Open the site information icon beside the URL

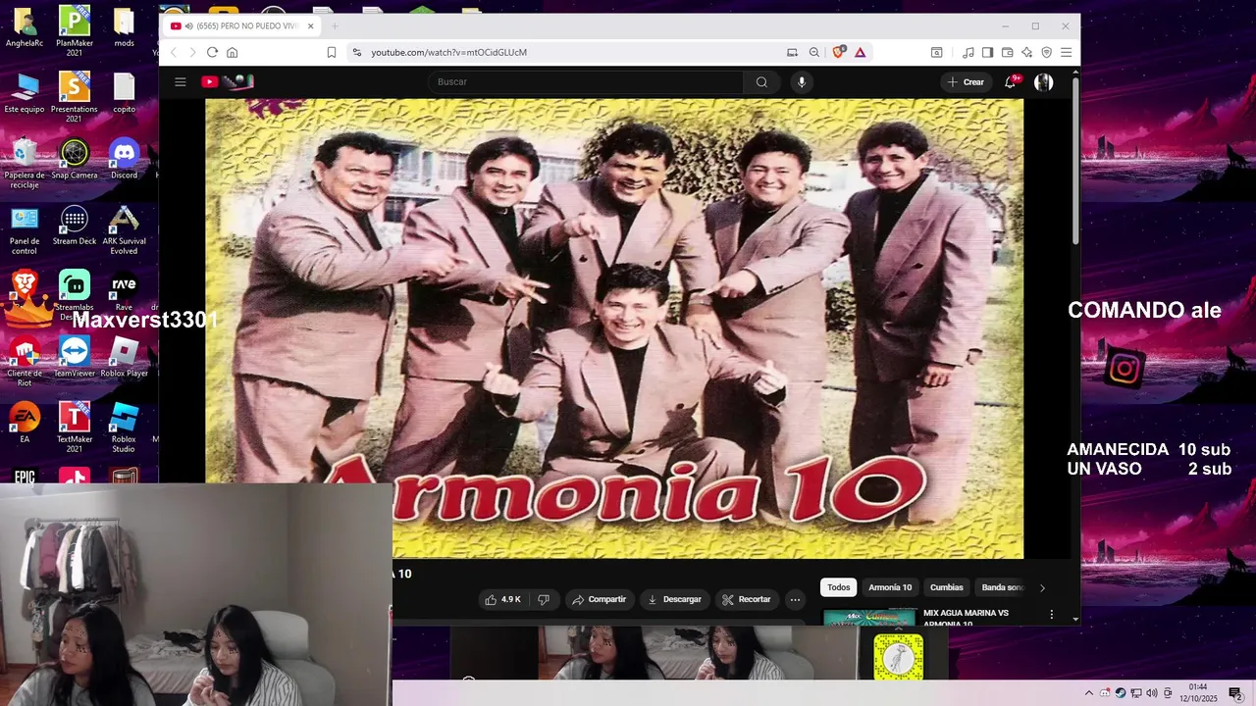(x=357, y=52)
